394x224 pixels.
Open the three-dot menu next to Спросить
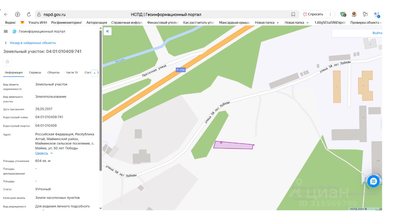330,14
